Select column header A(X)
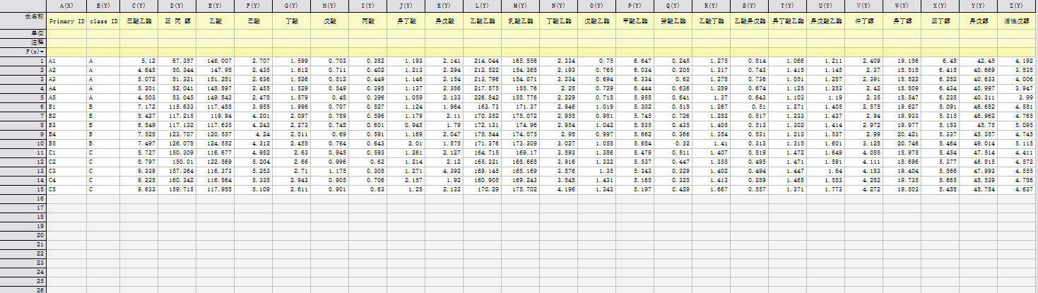1038x293 pixels. point(66,6)
